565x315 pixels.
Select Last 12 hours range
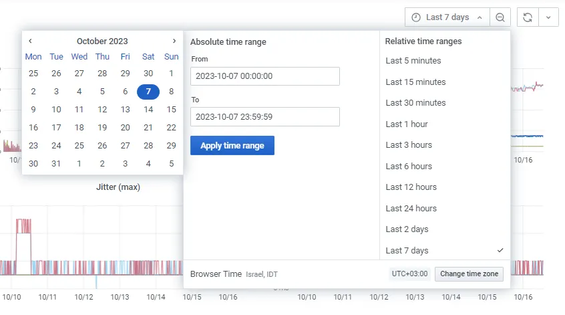click(411, 187)
